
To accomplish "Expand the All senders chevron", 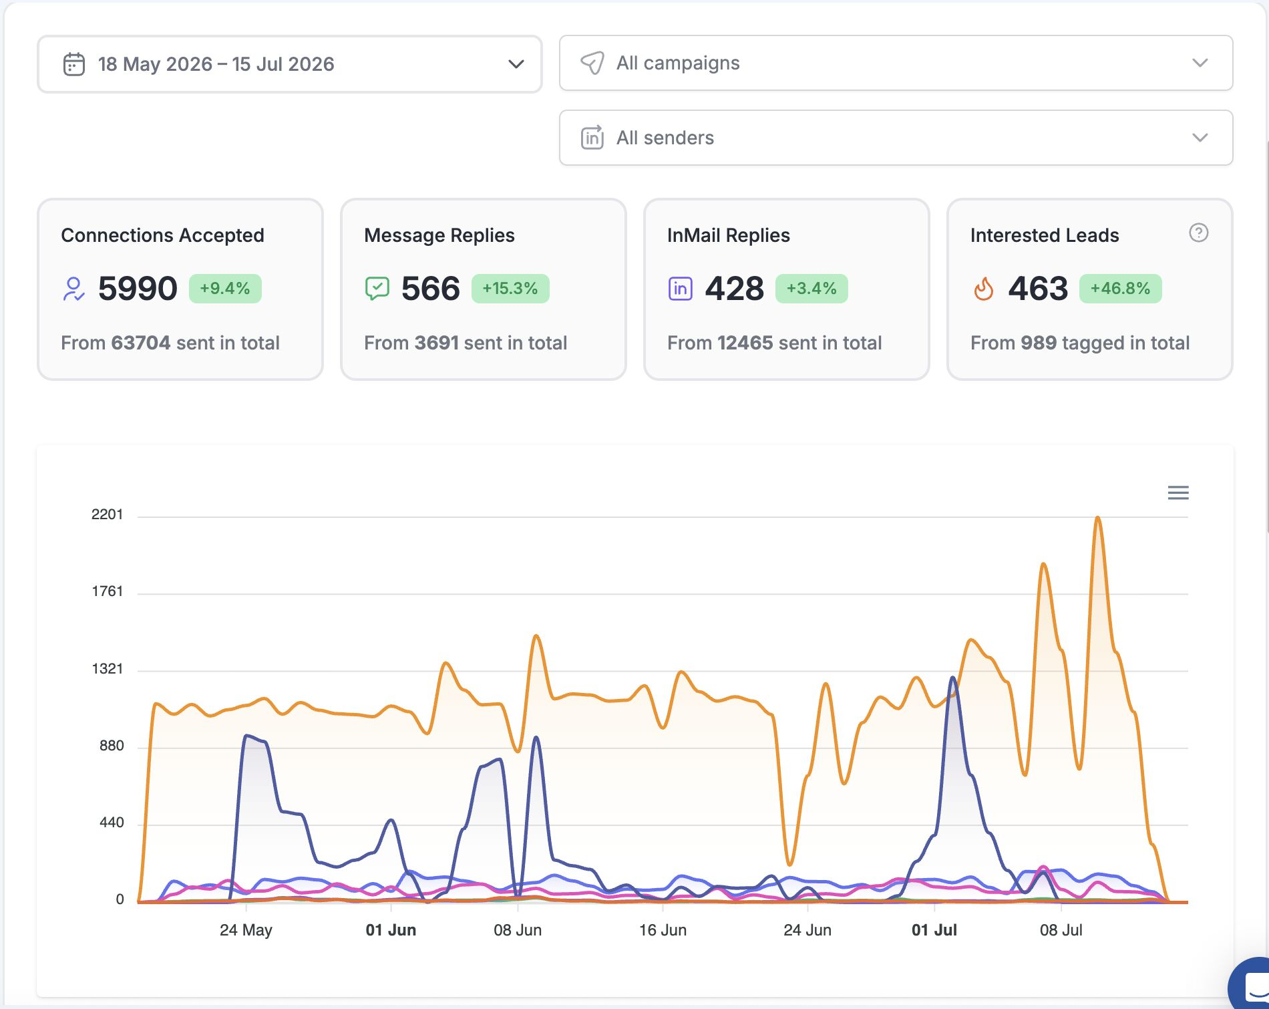I will point(1200,138).
